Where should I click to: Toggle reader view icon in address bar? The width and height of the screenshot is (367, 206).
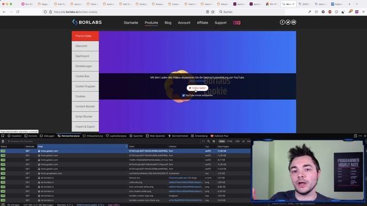click(x=208, y=11)
